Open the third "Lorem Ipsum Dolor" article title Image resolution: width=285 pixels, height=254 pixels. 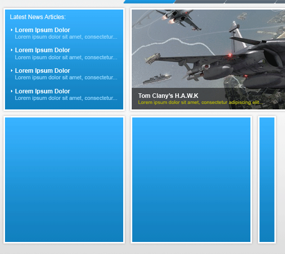(43, 71)
